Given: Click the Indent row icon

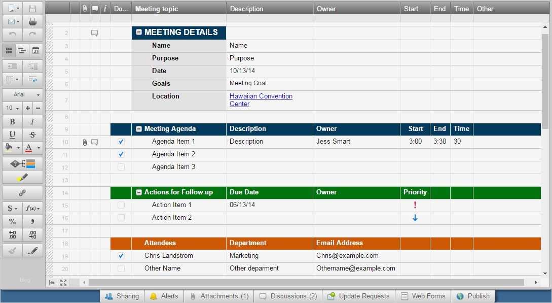Looking at the screenshot, I should tap(32, 66).
